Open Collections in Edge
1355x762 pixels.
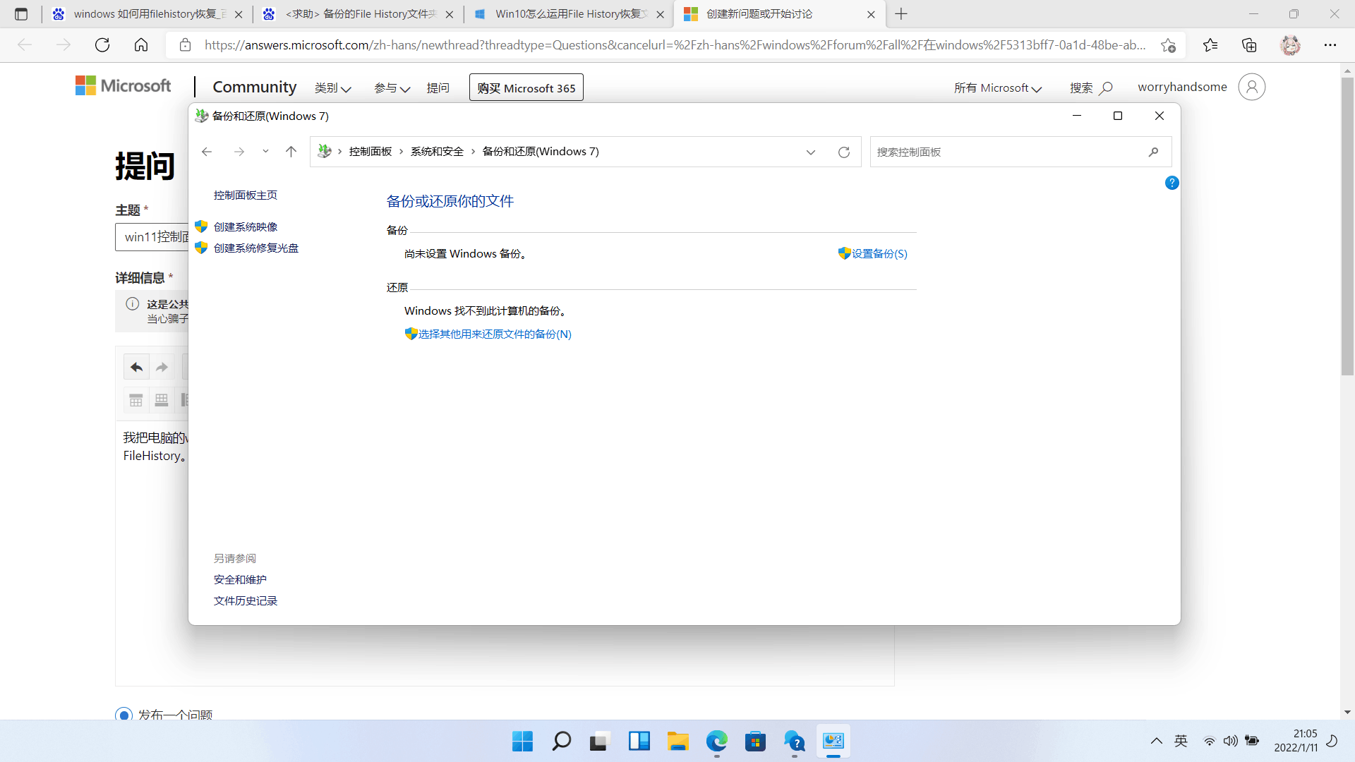tap(1249, 45)
